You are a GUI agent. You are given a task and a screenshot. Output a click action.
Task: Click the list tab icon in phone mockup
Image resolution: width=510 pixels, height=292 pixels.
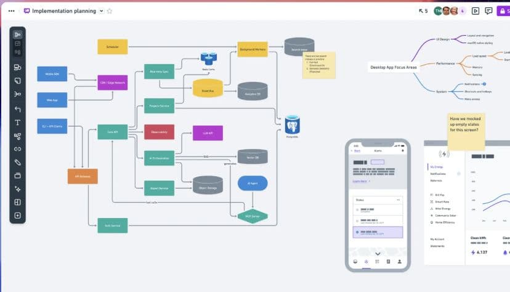[x=378, y=261]
